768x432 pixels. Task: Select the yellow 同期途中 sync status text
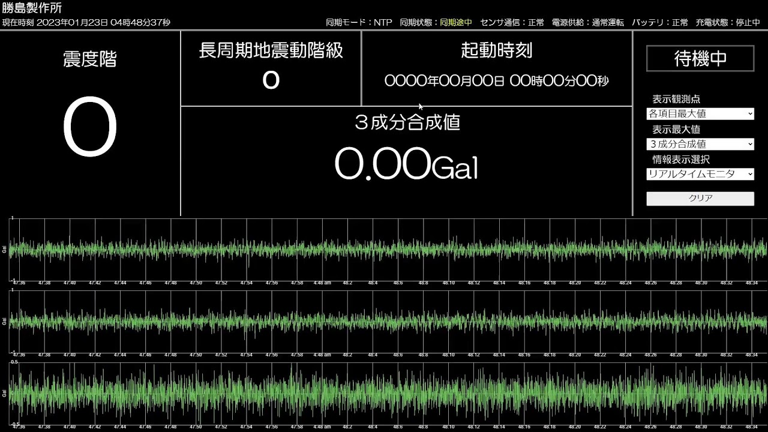[x=456, y=22]
